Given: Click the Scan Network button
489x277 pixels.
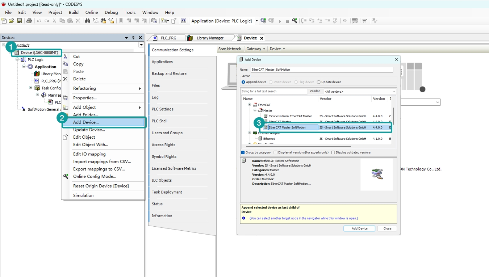Looking at the screenshot, I should pos(230,49).
